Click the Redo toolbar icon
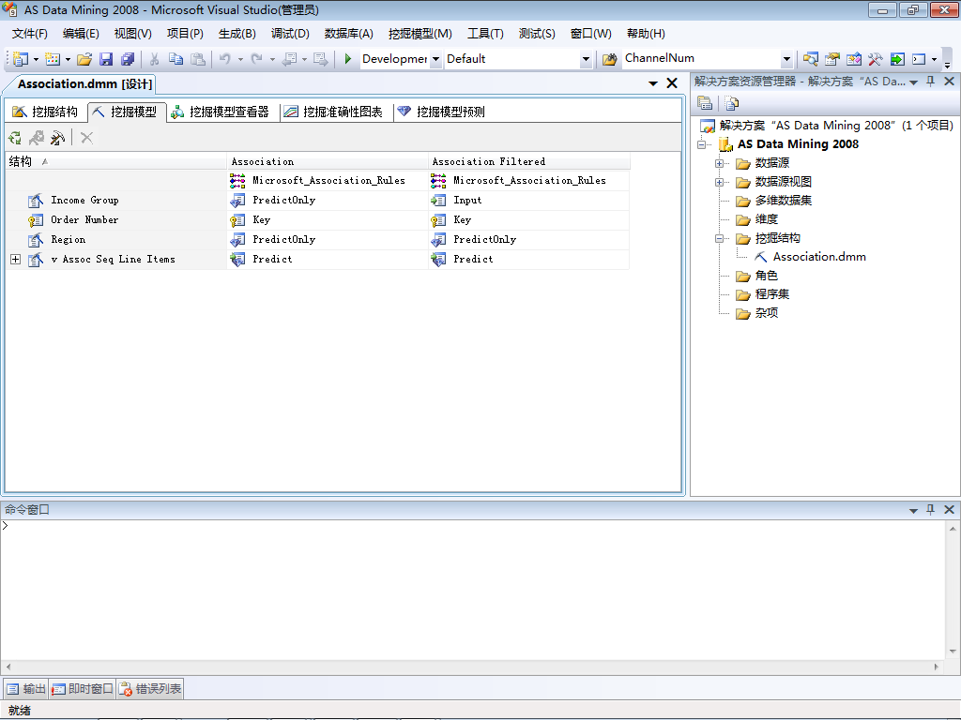Viewport: 961px width, 720px height. [x=257, y=59]
